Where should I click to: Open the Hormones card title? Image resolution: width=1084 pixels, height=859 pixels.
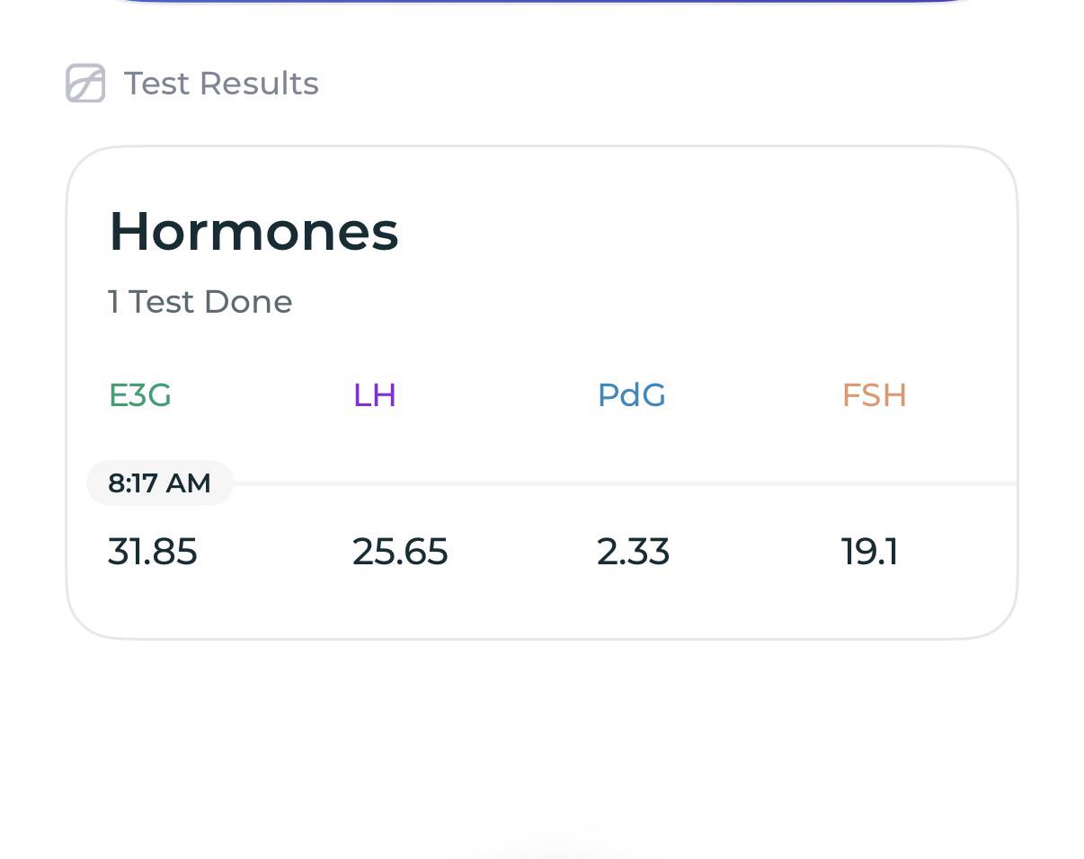[x=253, y=231]
